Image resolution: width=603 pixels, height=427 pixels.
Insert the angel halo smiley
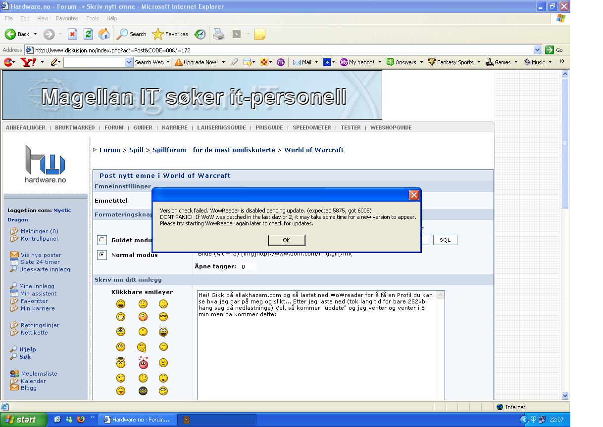click(x=121, y=363)
